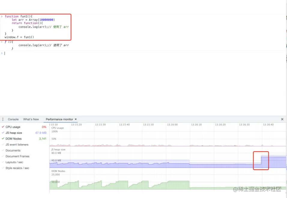Click the 13:16:20 timeline label
The width and height of the screenshot is (287, 198).
click(x=220, y=124)
